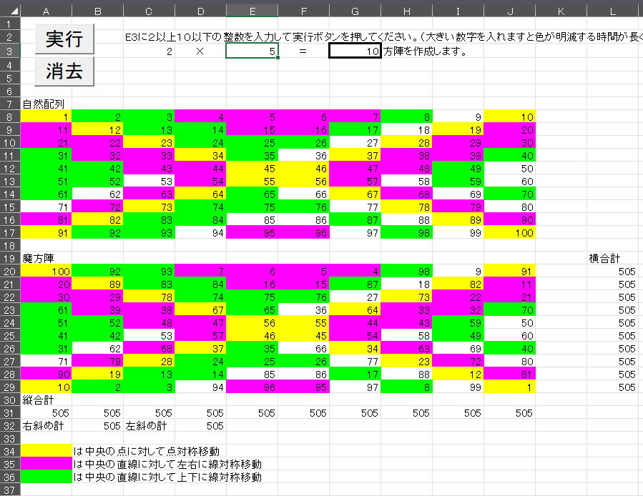
Task: Select column E header
Action: coord(252,11)
